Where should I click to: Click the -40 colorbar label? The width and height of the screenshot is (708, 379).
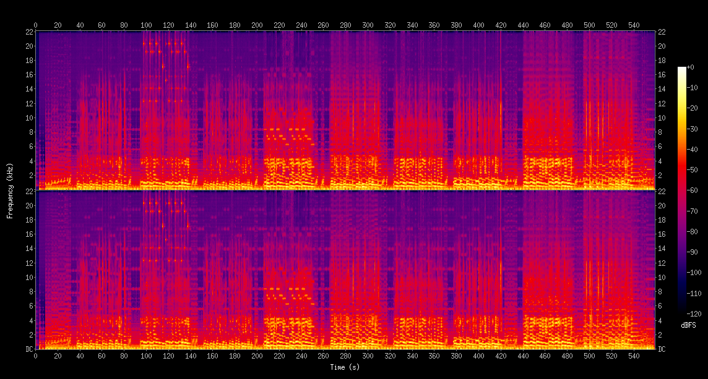click(x=692, y=150)
